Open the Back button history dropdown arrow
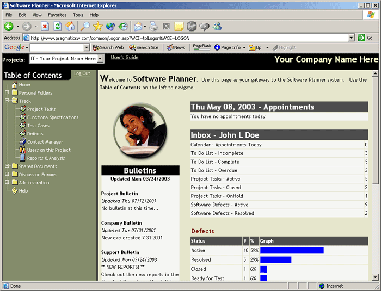 coord(18,27)
